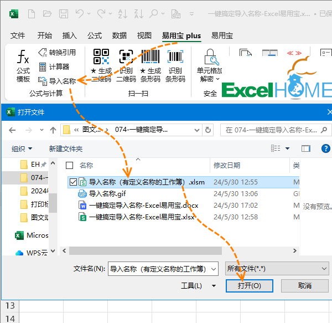Open the 工具(L) dropdown
The height and width of the screenshot is (323, 332).
(x=214, y=286)
